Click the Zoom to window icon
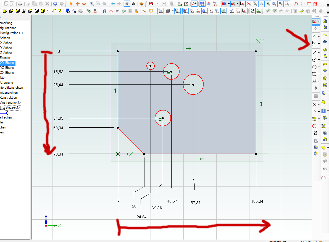This screenshot has height=242, width=329. 98,4
